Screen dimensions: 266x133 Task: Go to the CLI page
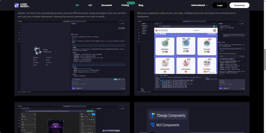pos(90,5)
